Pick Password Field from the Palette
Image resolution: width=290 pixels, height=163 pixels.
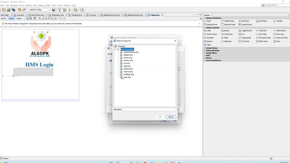[x=280, y=38]
